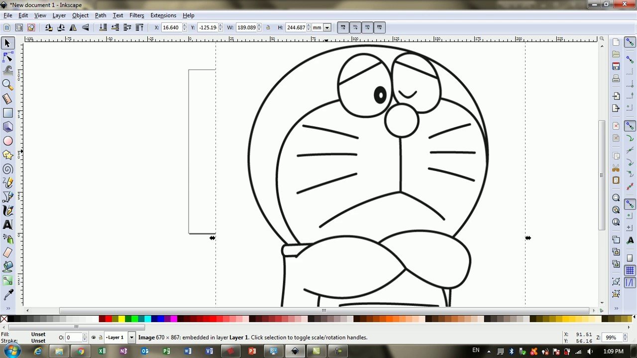Pick the Star and polygon tool
The width and height of the screenshot is (637, 358).
7,155
